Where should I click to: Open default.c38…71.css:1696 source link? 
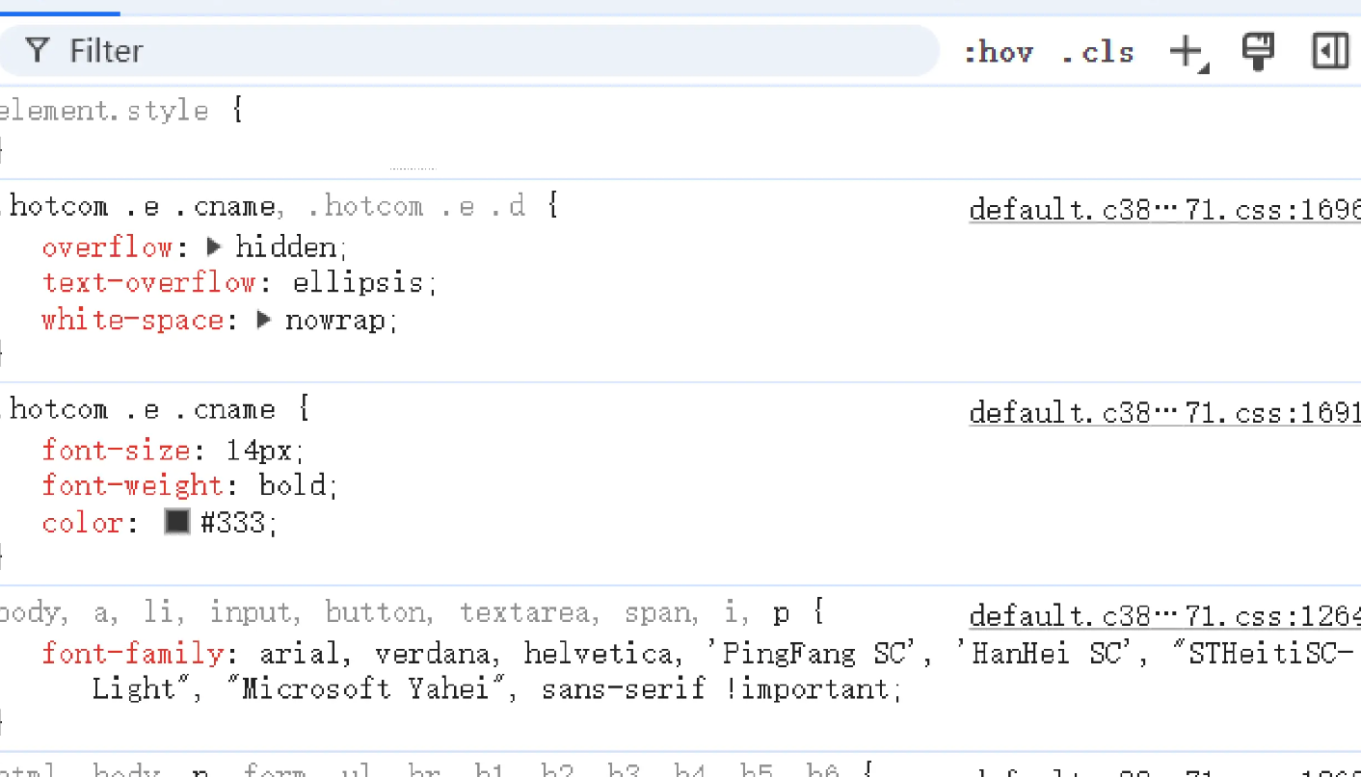[x=1164, y=209]
